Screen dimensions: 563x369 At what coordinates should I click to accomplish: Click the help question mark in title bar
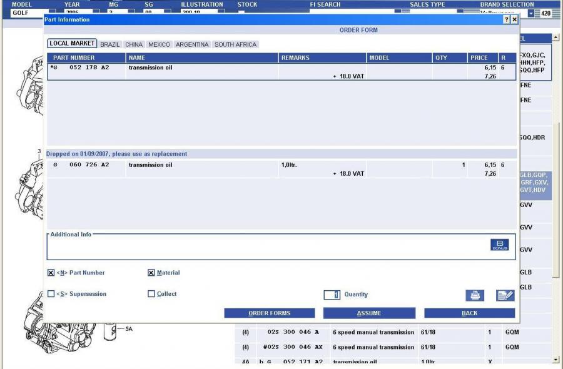click(506, 20)
